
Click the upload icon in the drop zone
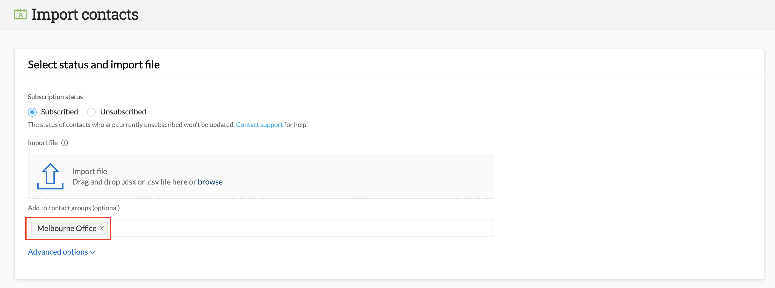(50, 176)
